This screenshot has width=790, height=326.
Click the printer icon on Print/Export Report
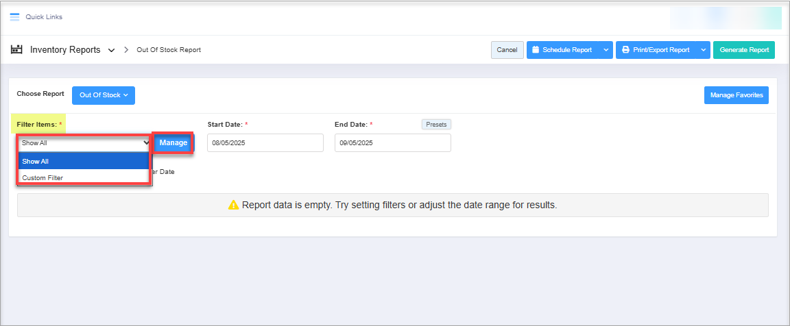coord(625,50)
